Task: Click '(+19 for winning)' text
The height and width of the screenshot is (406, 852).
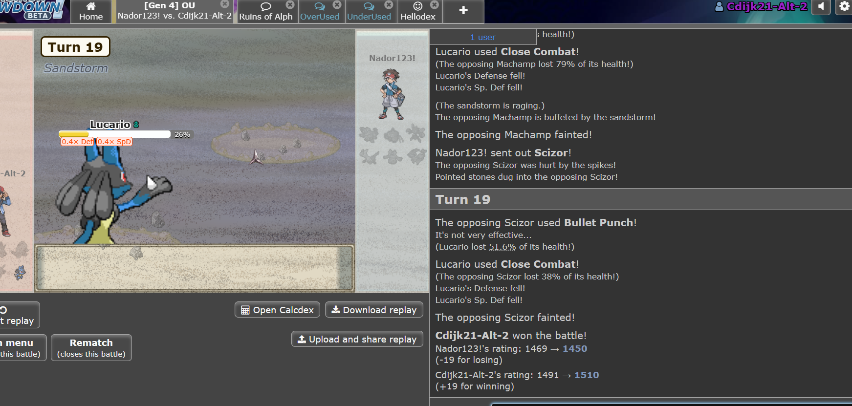Action: (x=475, y=386)
